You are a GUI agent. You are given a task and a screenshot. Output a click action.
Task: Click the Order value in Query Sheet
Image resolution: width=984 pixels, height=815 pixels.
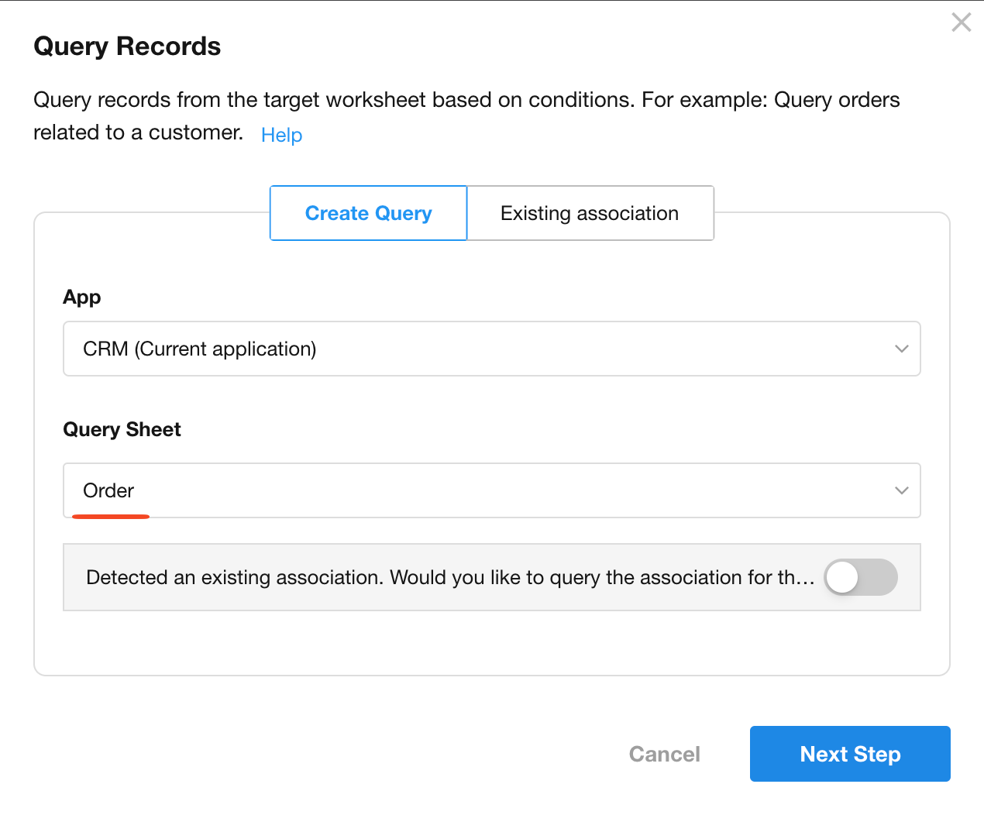pos(108,490)
